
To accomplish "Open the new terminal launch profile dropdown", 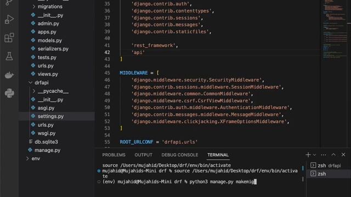I will [314, 155].
